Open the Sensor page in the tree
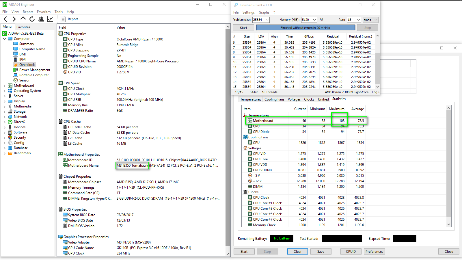Viewport: 462px width, 260px height. click(x=24, y=80)
